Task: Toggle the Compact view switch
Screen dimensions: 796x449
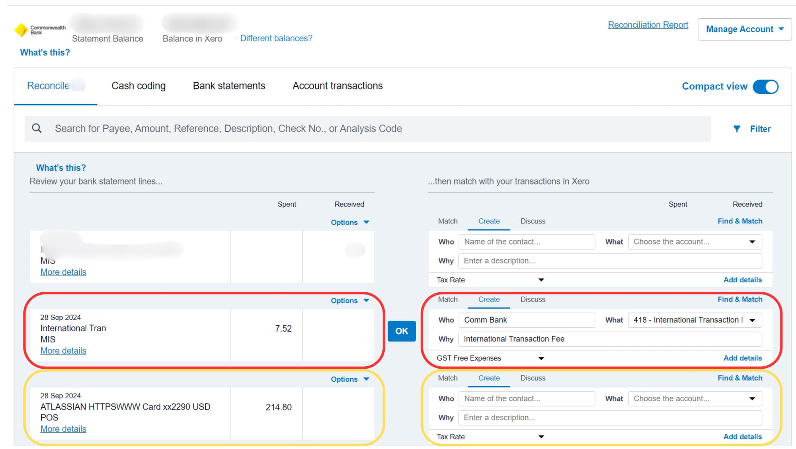Action: point(765,87)
